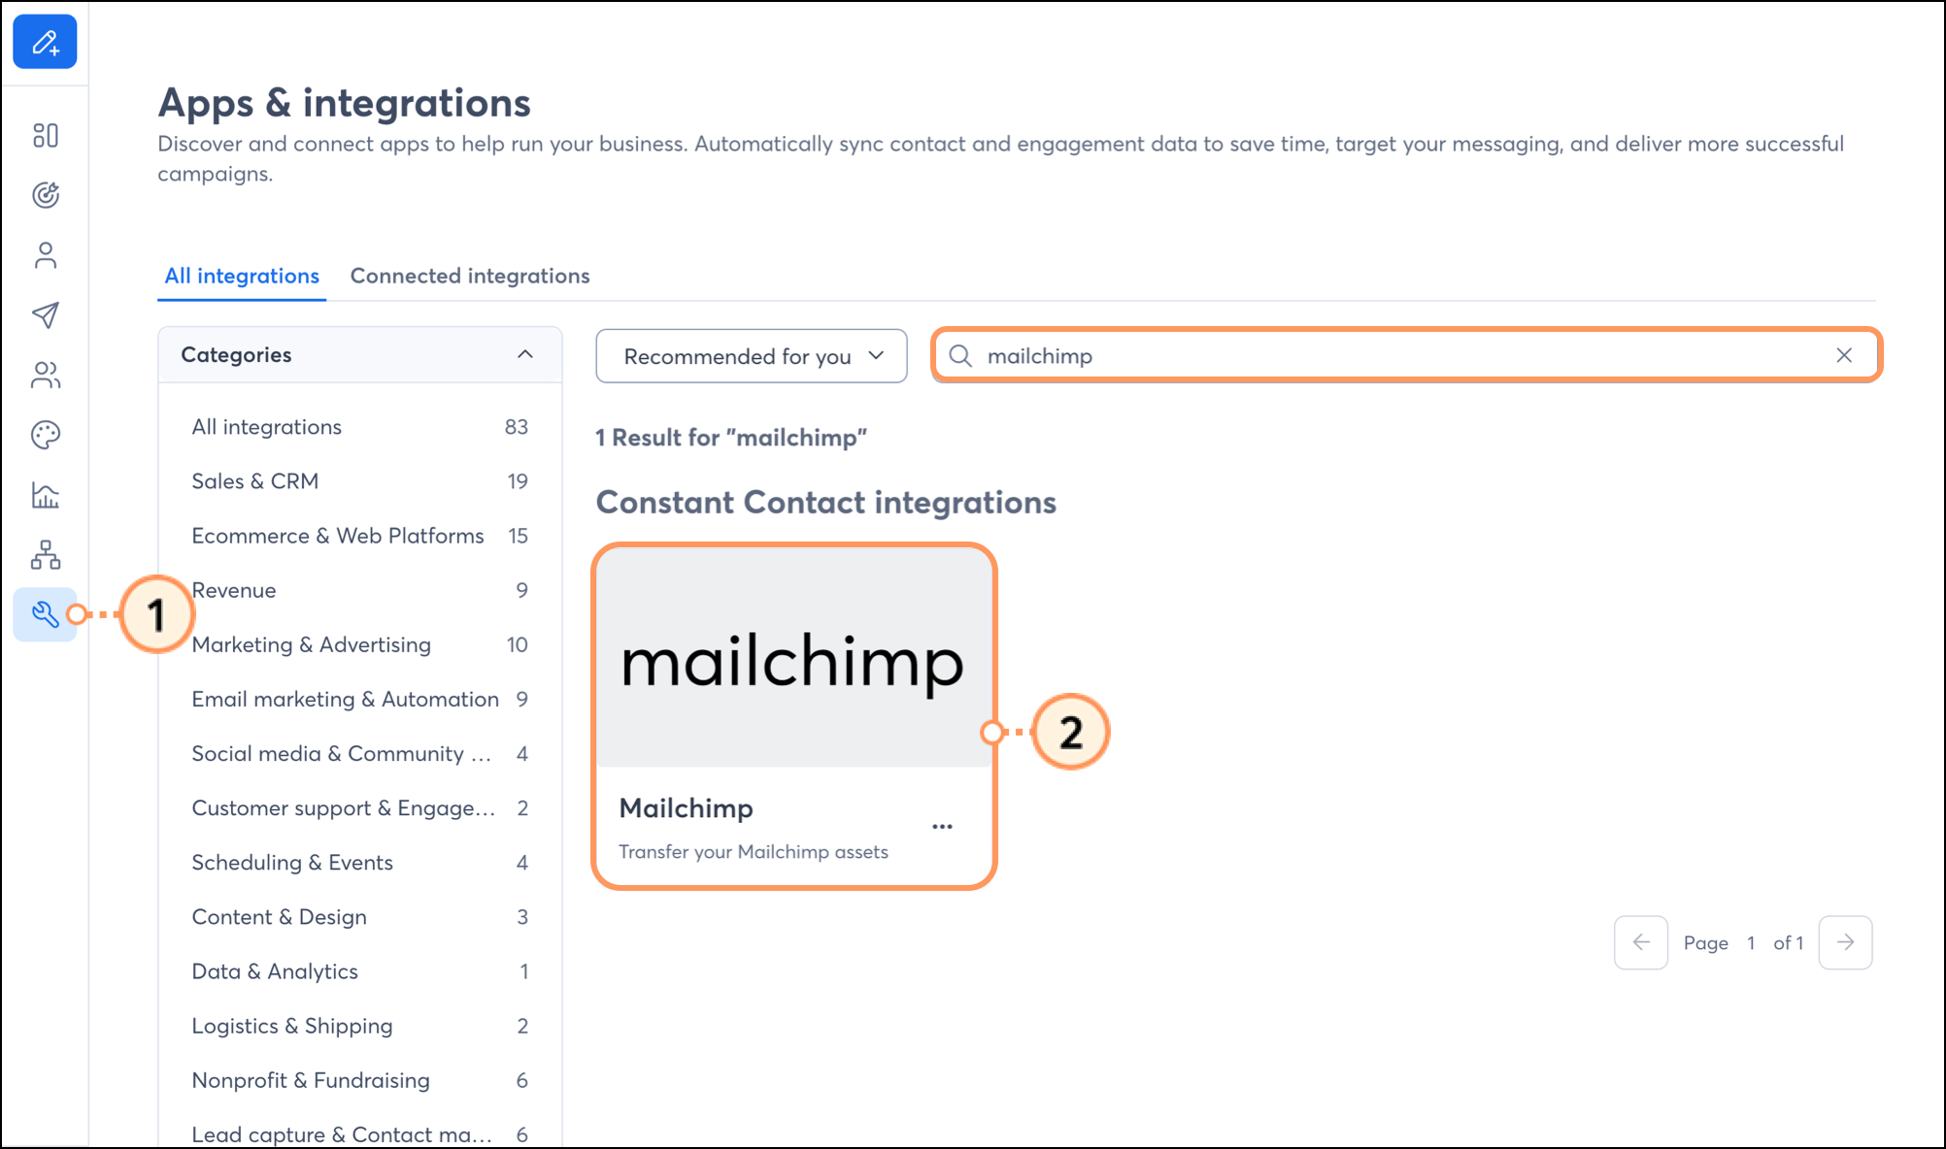The image size is (1946, 1149).
Task: Click the Email marketing & Automation category
Action: [346, 699]
